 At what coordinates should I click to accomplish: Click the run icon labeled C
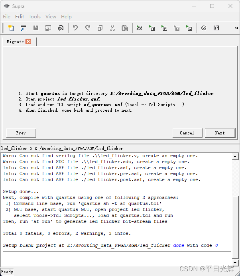pos(189,28)
